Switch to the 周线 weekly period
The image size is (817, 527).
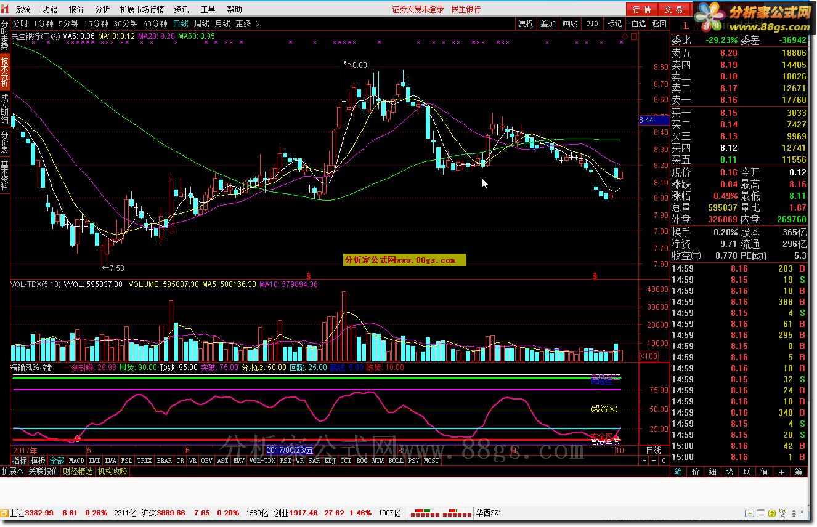pos(201,23)
